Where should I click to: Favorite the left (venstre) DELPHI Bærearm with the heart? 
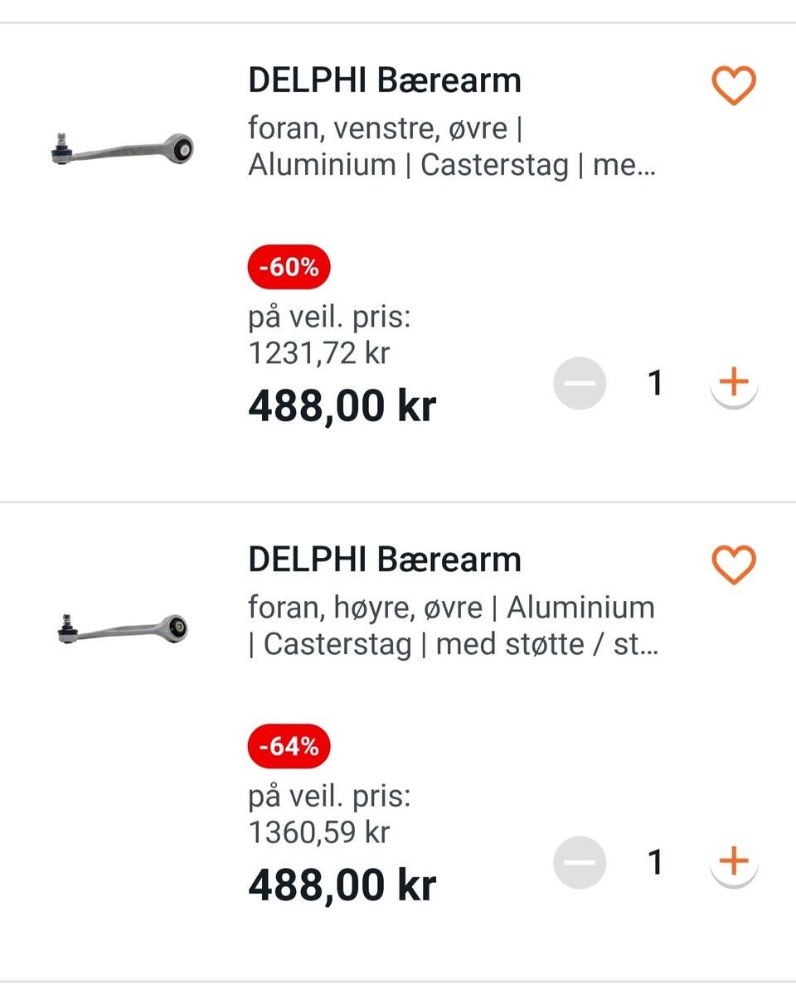[734, 85]
